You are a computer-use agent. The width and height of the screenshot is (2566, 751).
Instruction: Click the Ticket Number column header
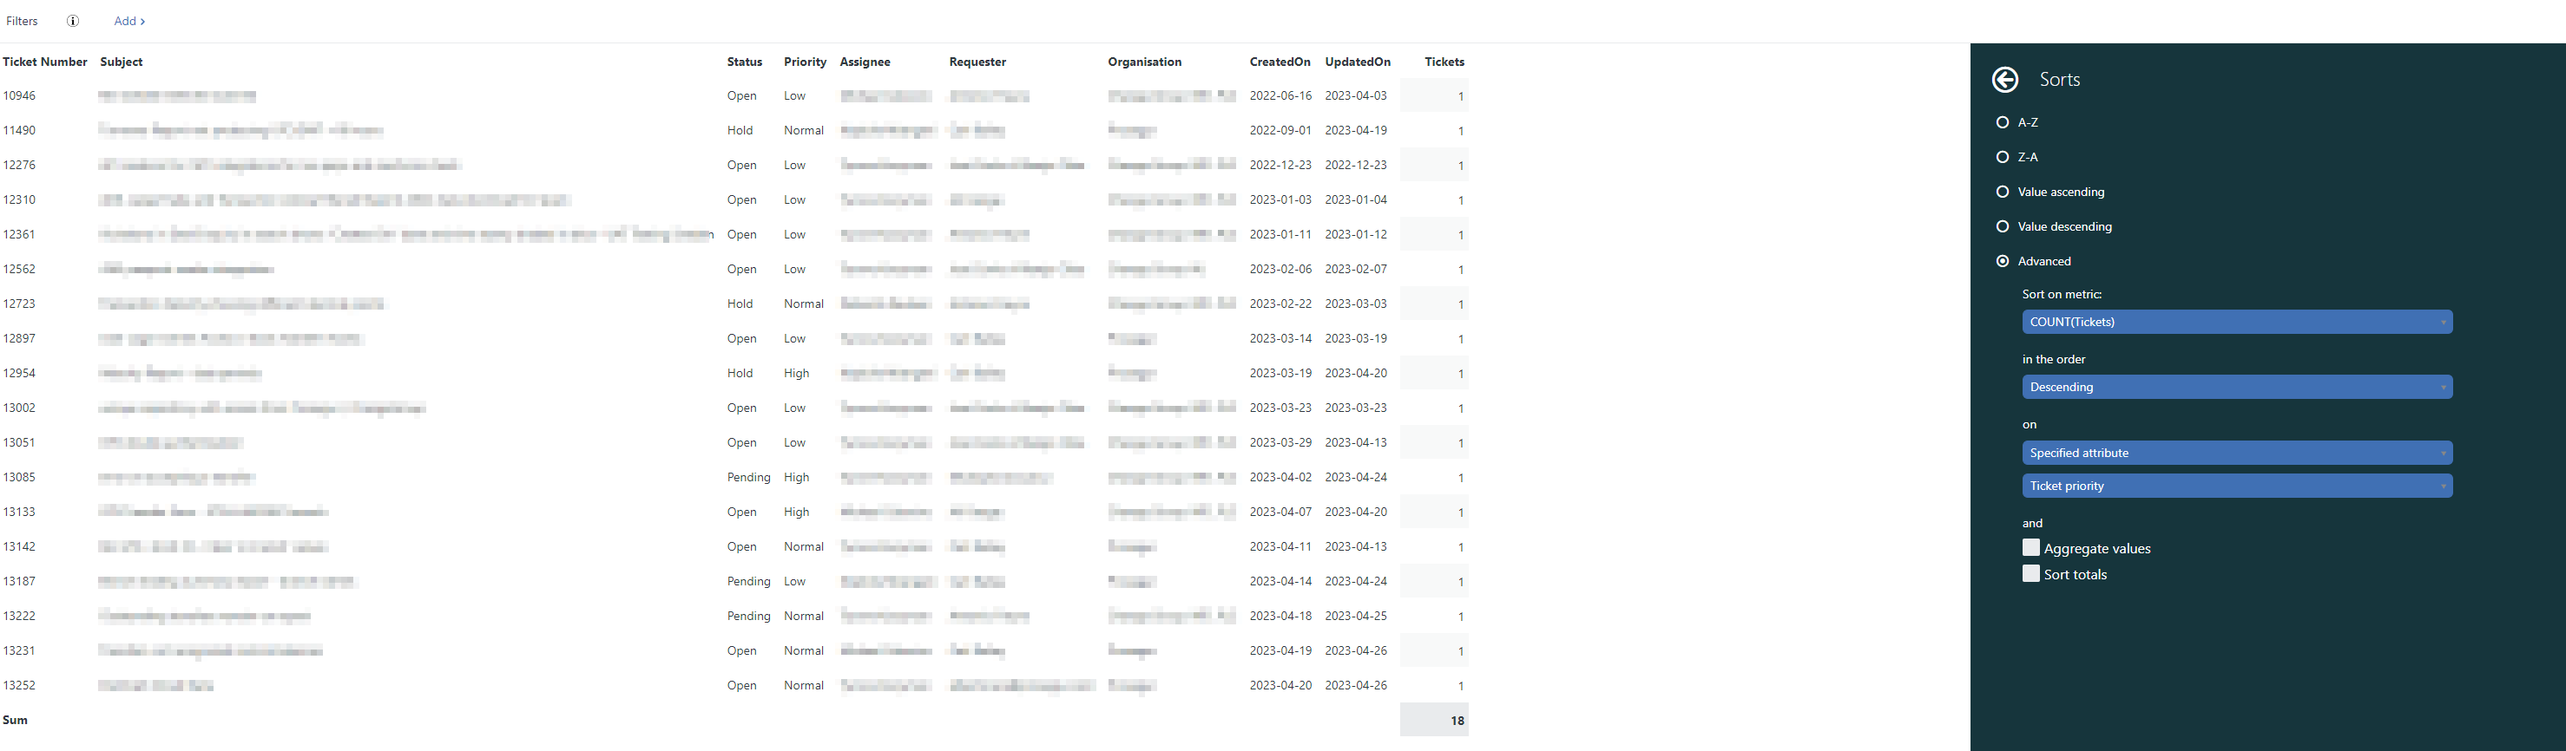[x=45, y=62]
